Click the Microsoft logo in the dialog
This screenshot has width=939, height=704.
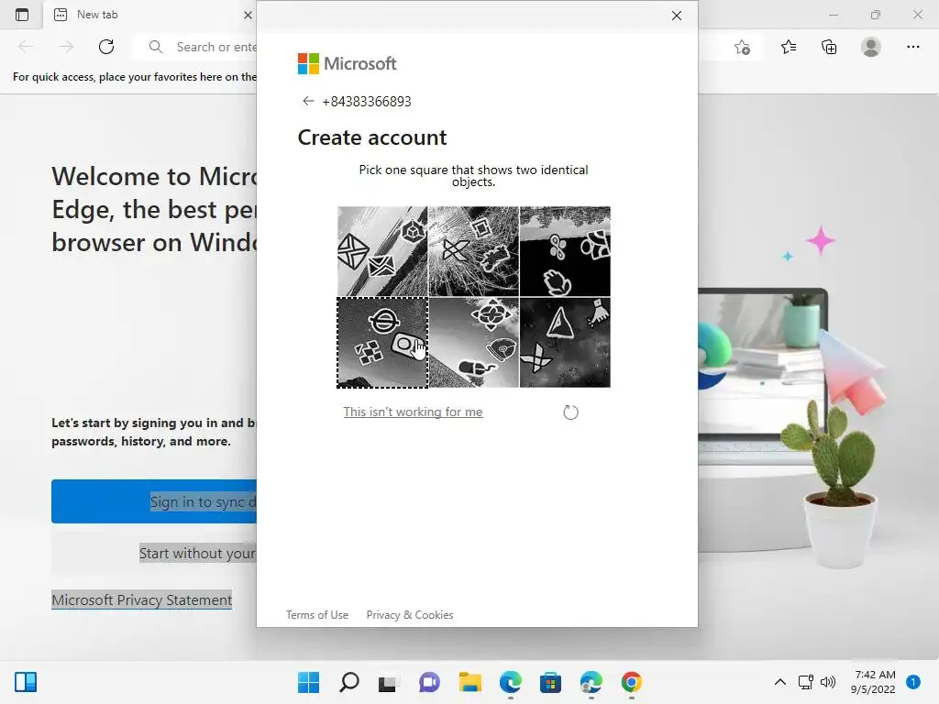click(347, 63)
